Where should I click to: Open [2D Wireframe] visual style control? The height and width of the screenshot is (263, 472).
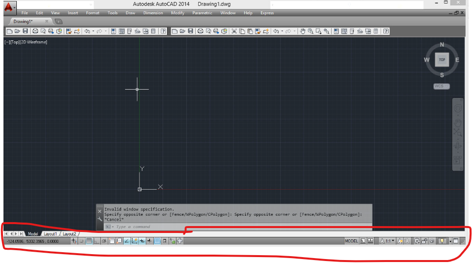[x=34, y=42]
